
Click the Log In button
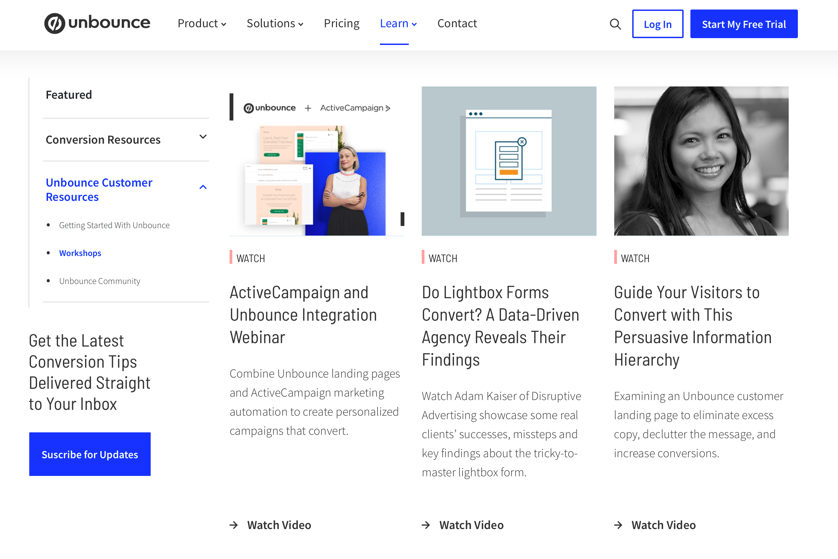[x=657, y=24]
